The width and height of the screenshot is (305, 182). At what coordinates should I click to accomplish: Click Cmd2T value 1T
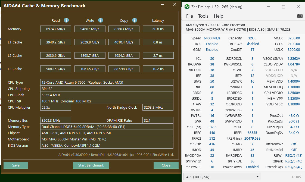coord(252,50)
